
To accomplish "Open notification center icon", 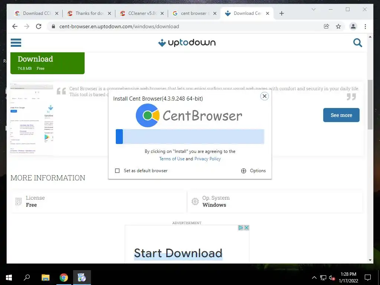I will click(x=368, y=278).
